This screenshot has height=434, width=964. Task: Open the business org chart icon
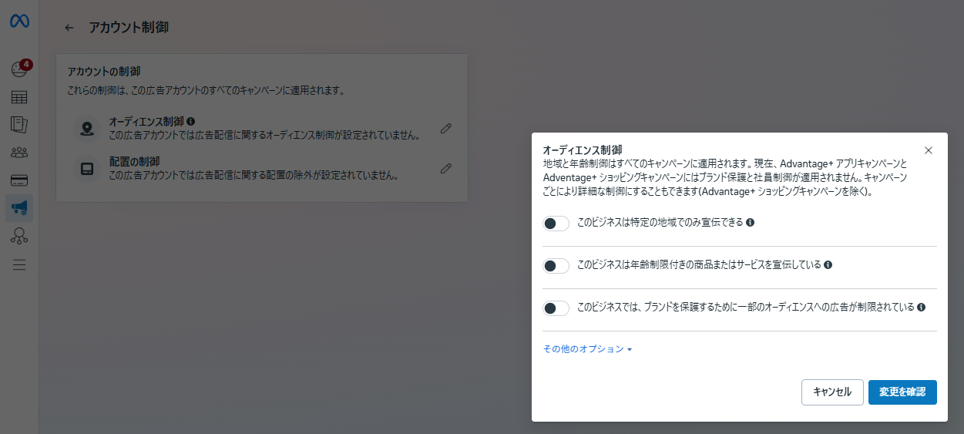(x=19, y=236)
